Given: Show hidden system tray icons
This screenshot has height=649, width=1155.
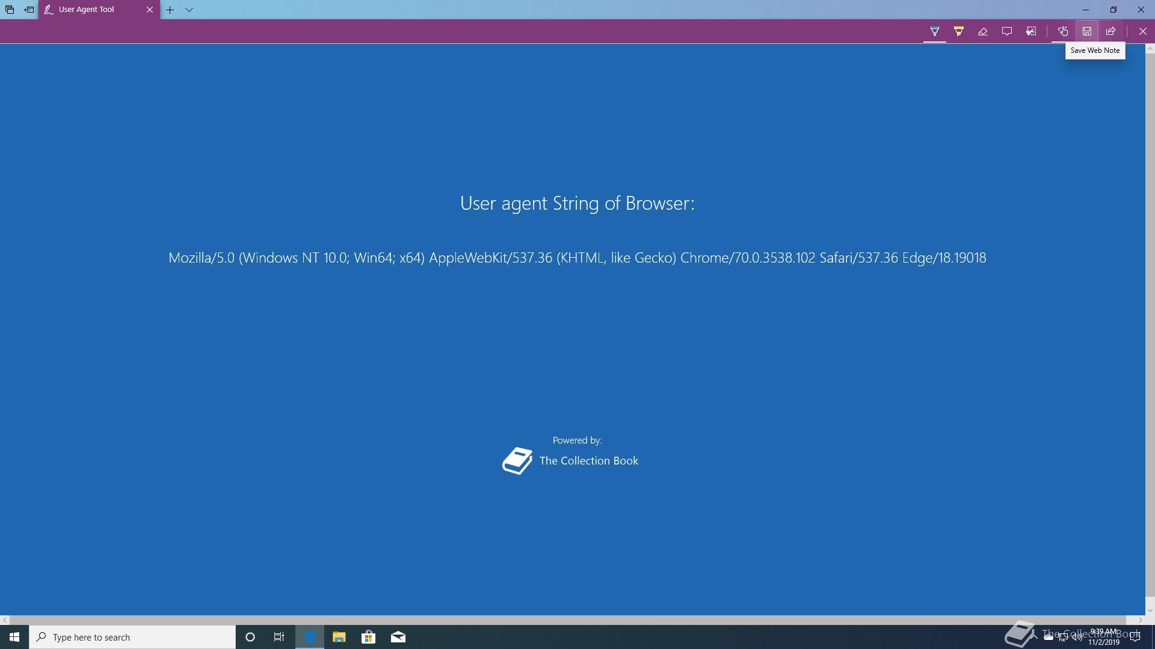Looking at the screenshot, I should tap(1034, 637).
